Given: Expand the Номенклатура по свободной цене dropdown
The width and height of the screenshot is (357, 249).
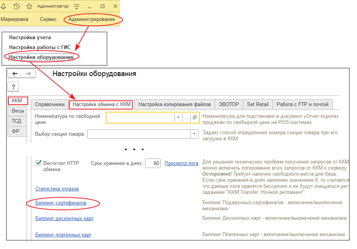Looking at the screenshot, I should [x=178, y=118].
